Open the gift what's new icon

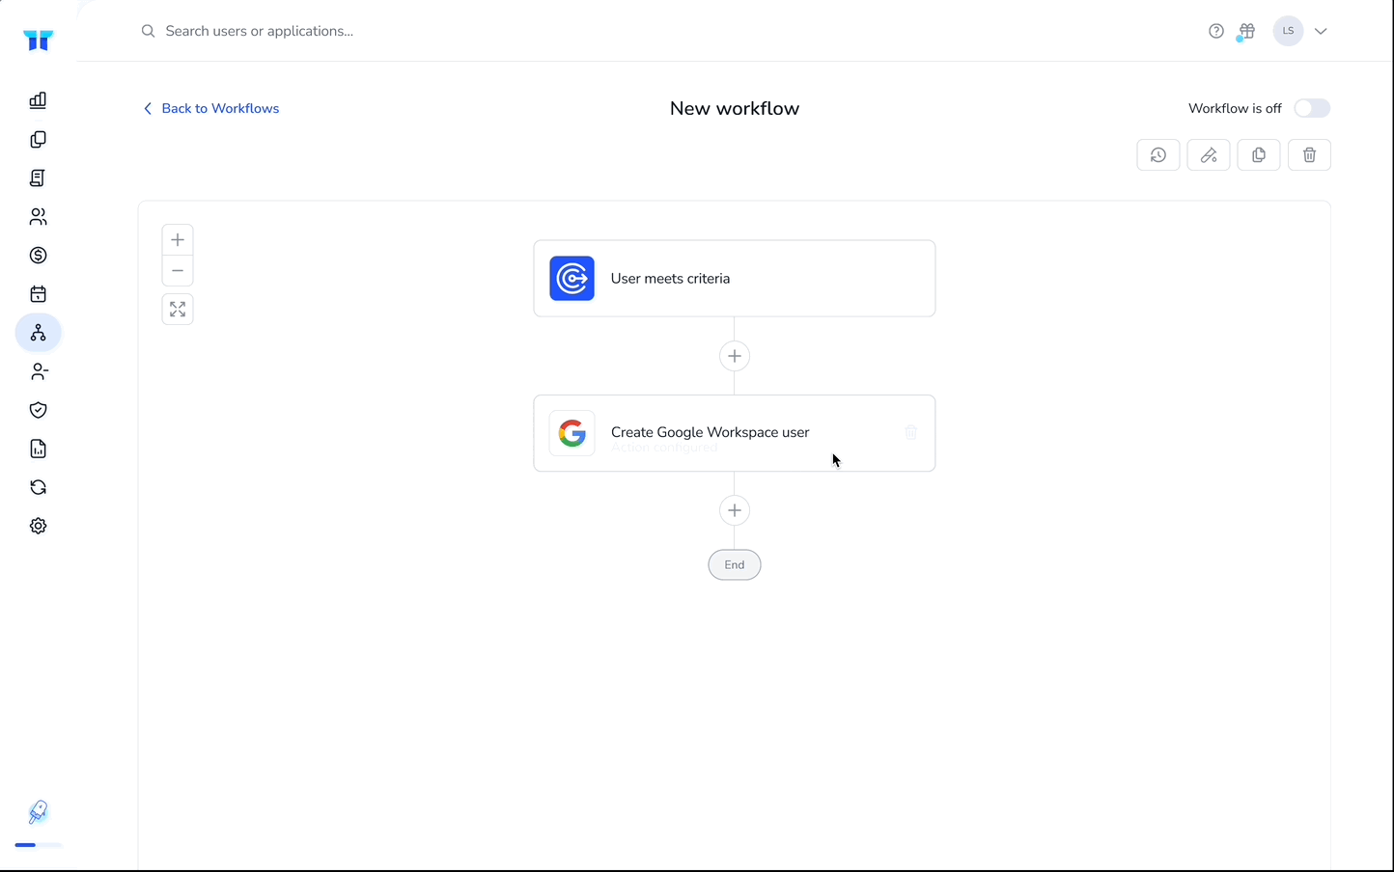(1246, 31)
